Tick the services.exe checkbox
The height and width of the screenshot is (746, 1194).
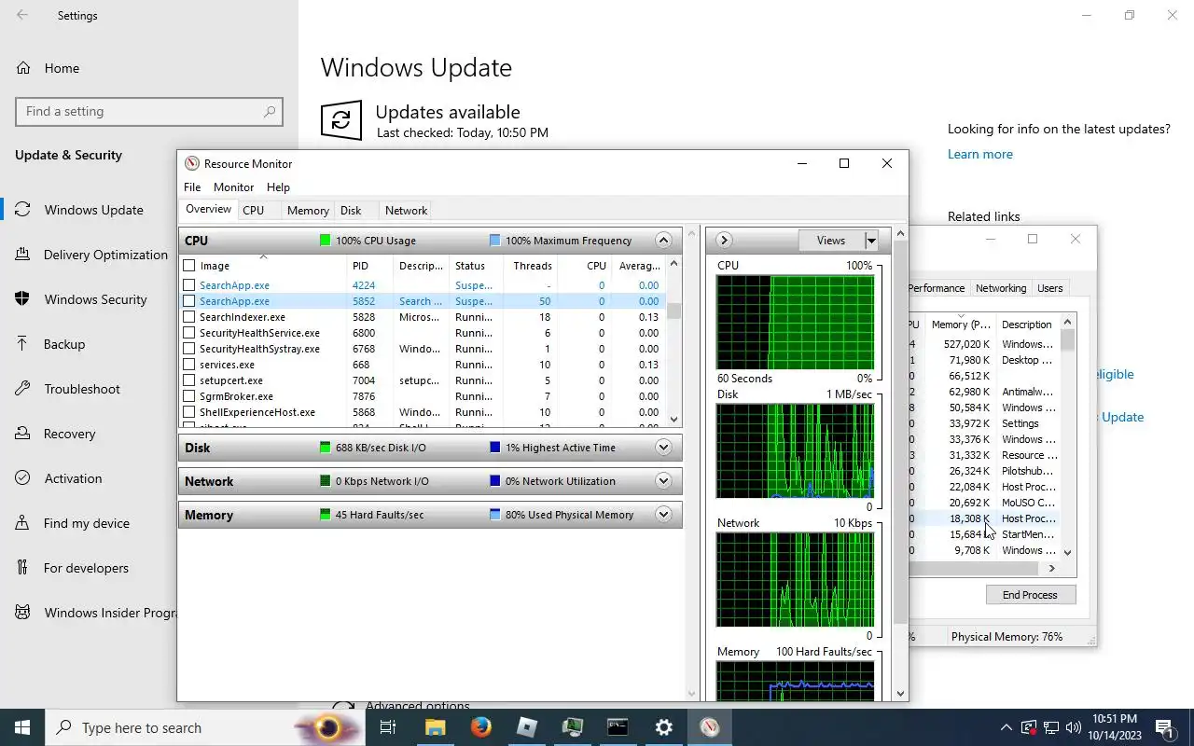[x=189, y=365]
